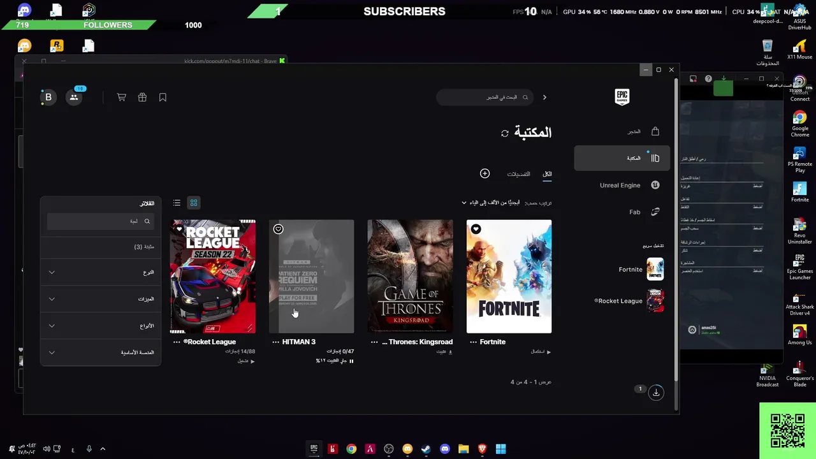Open the Fortnite cover thumbnail
This screenshot has height=459, width=816.
(x=509, y=276)
